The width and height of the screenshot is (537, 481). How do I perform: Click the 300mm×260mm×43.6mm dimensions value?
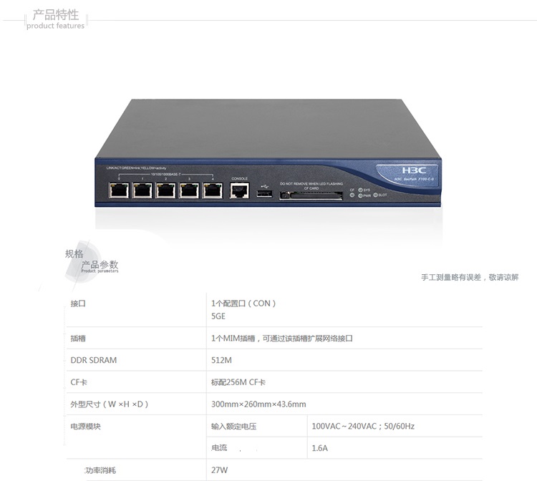(x=258, y=404)
